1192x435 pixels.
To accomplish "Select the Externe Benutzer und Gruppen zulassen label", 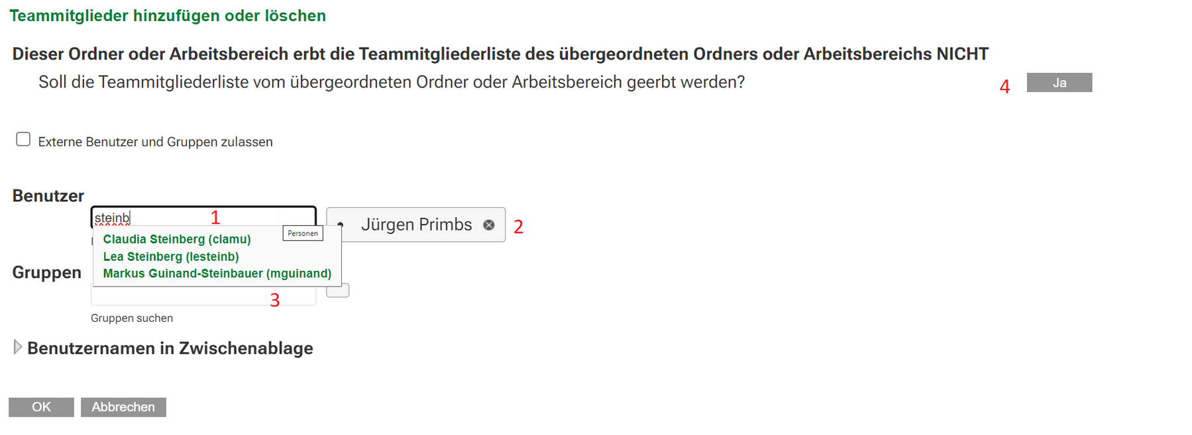I will (156, 142).
